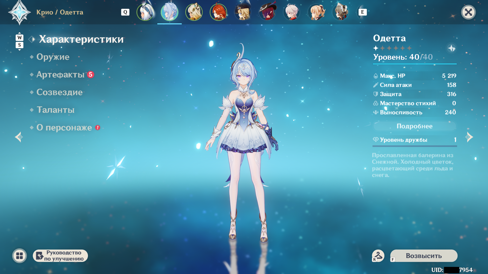Image resolution: width=488 pixels, height=274 pixels.
Task: Click the character description starting Прославленная балерина
Action: (x=413, y=165)
